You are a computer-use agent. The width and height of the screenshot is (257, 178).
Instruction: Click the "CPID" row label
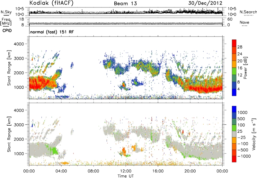click(x=7, y=31)
